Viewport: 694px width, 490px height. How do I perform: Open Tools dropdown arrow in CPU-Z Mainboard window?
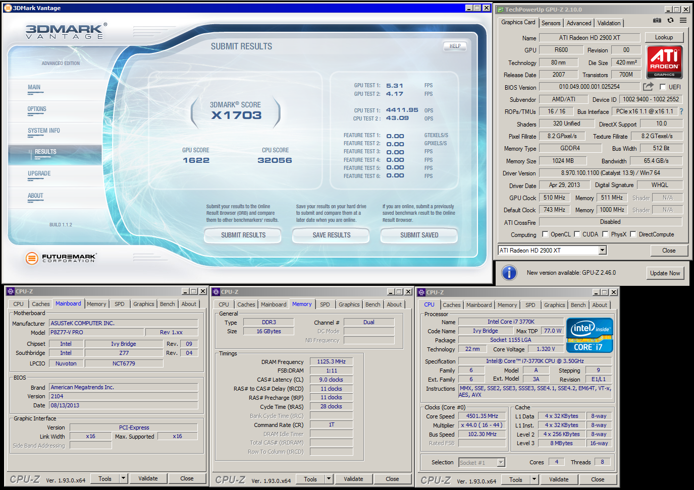coord(123,478)
